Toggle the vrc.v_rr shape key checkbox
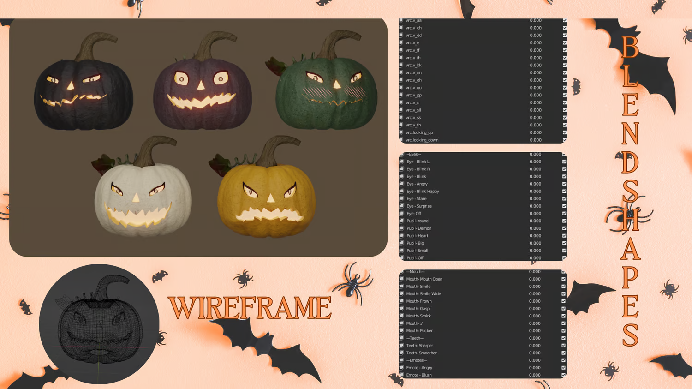 tap(565, 102)
